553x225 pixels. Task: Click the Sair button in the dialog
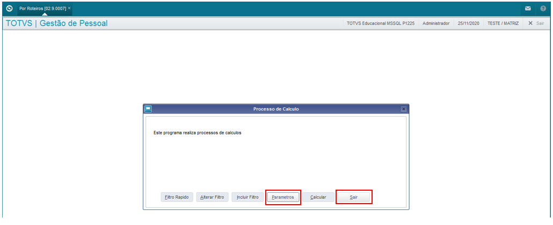[354, 197]
